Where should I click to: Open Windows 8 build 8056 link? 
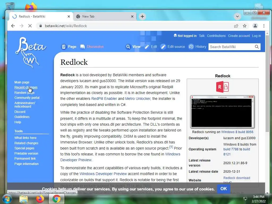coord(237,132)
